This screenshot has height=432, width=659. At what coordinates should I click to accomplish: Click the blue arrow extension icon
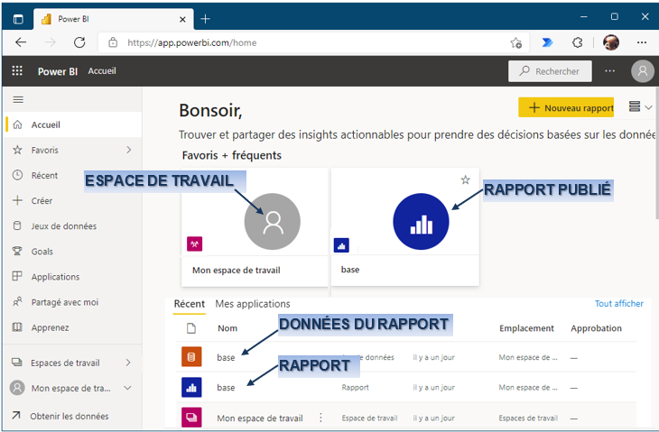pos(547,42)
